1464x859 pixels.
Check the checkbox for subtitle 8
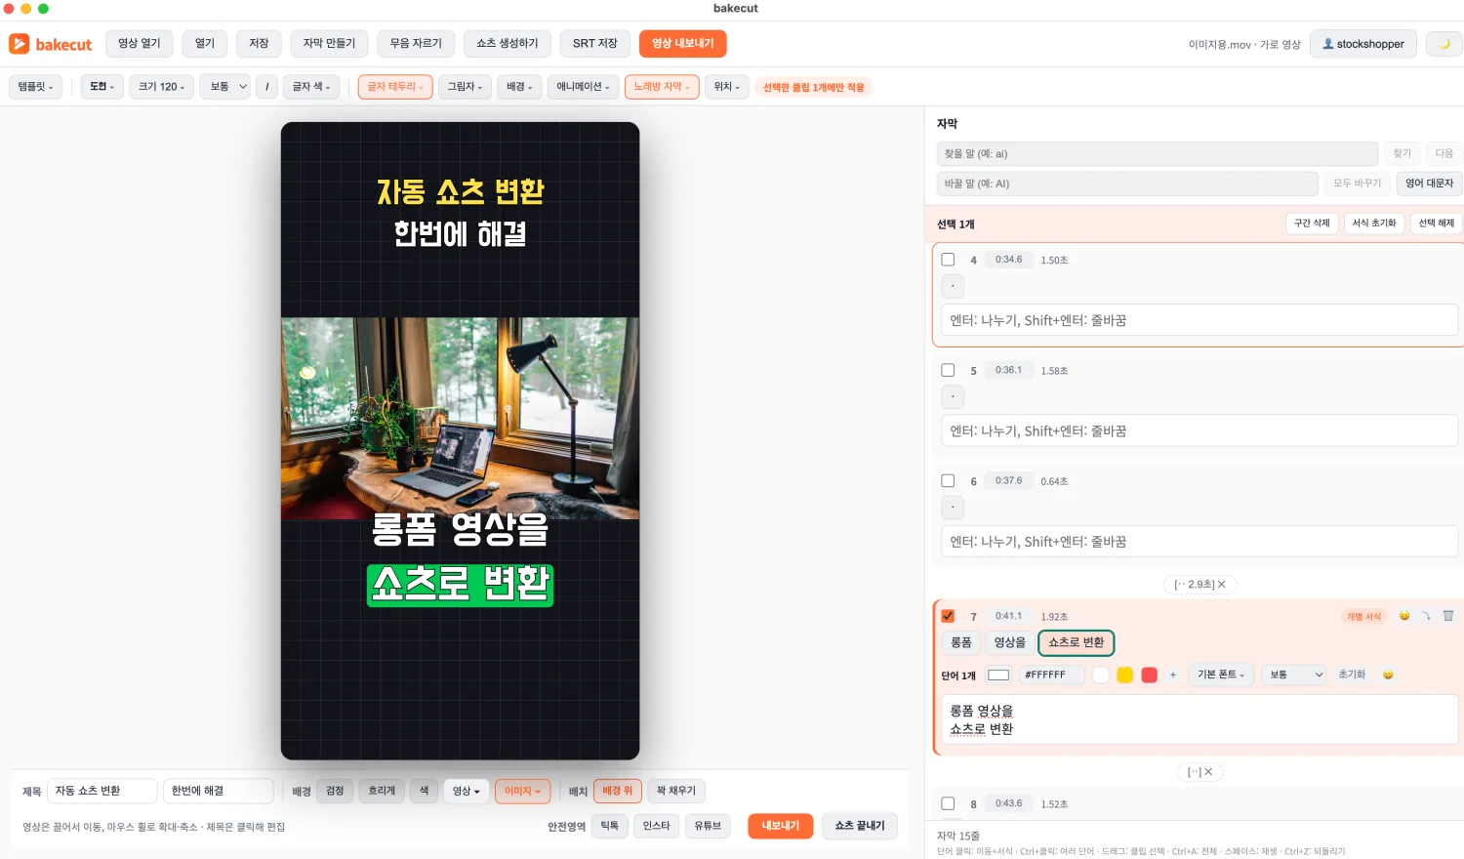(948, 803)
